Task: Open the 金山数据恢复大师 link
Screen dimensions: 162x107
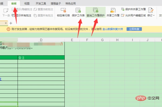Action: point(113,29)
